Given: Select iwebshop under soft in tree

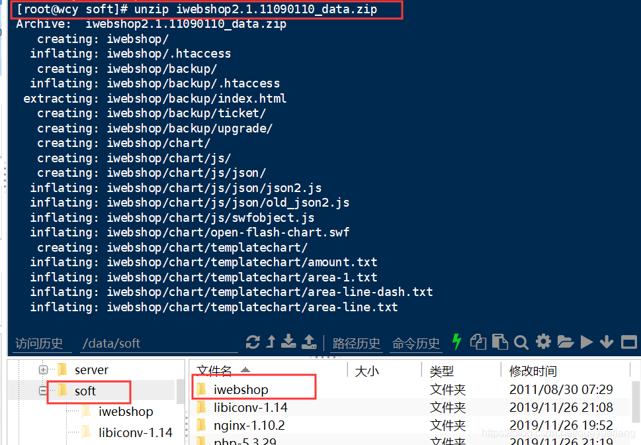Looking at the screenshot, I should [x=126, y=411].
